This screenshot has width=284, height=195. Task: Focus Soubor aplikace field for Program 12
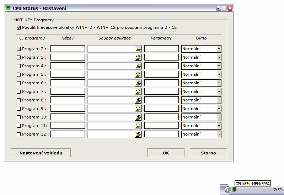coord(111,134)
